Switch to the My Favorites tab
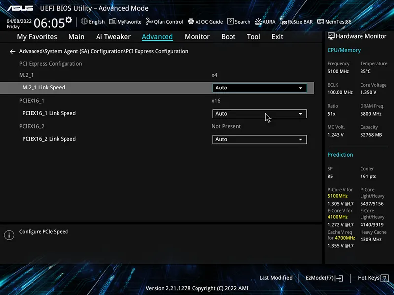The image size is (394, 295). tap(37, 37)
